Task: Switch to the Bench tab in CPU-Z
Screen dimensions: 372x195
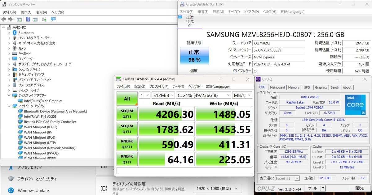Action: pyautogui.click(x=335, y=87)
